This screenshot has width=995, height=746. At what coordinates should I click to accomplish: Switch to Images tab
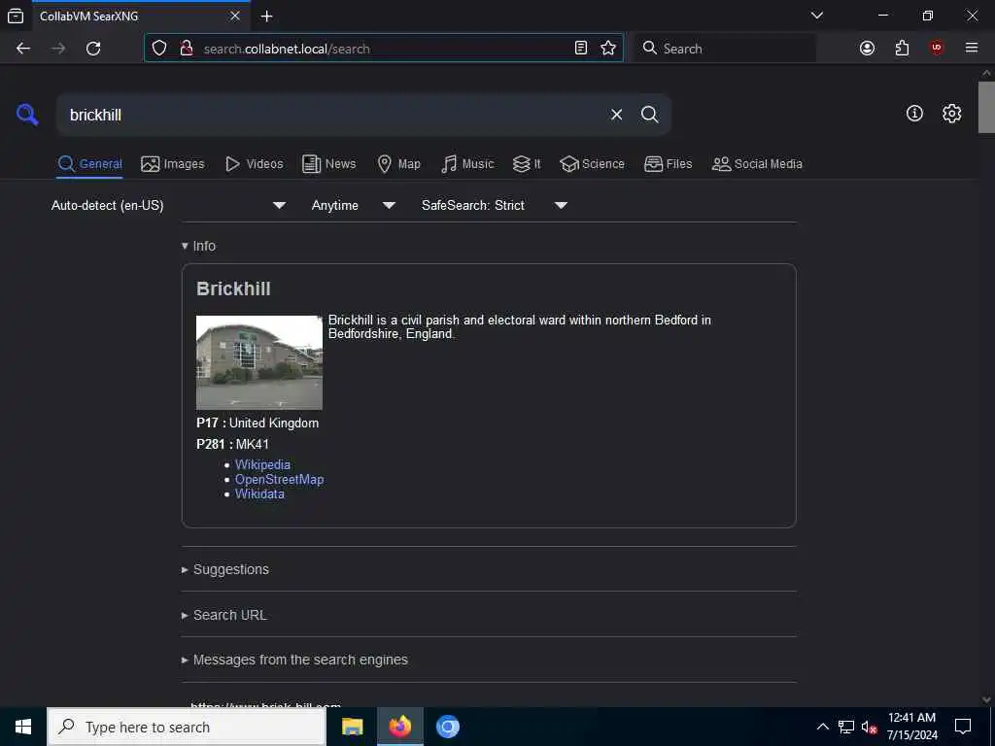click(173, 163)
